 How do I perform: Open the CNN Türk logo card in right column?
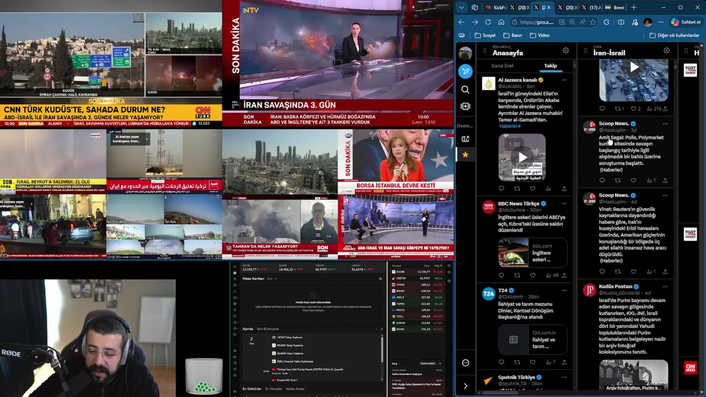[690, 367]
